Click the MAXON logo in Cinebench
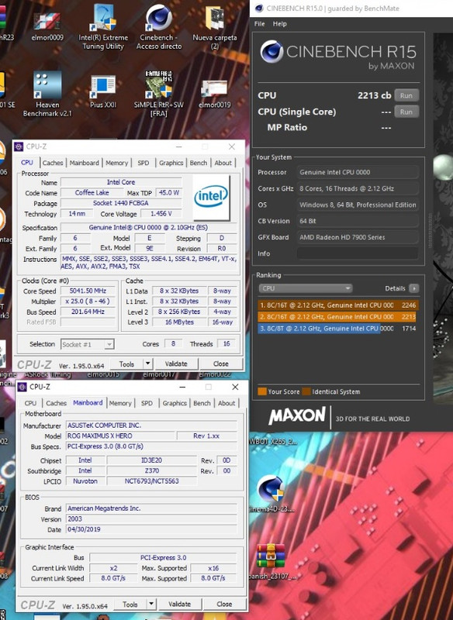Image resolution: width=453 pixels, height=620 pixels. (x=297, y=416)
